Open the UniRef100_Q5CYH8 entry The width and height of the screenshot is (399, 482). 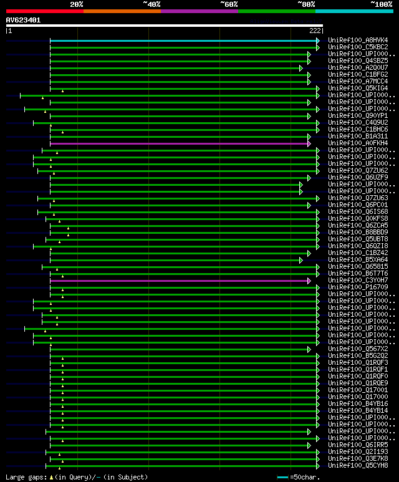[x=358, y=466]
